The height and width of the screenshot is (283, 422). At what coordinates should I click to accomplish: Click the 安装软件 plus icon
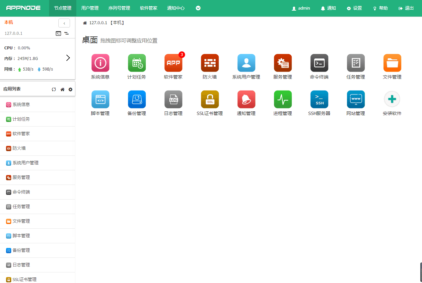click(x=392, y=99)
